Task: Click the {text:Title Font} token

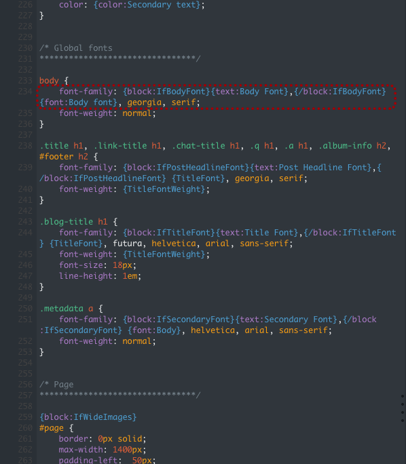Action: 257,233
